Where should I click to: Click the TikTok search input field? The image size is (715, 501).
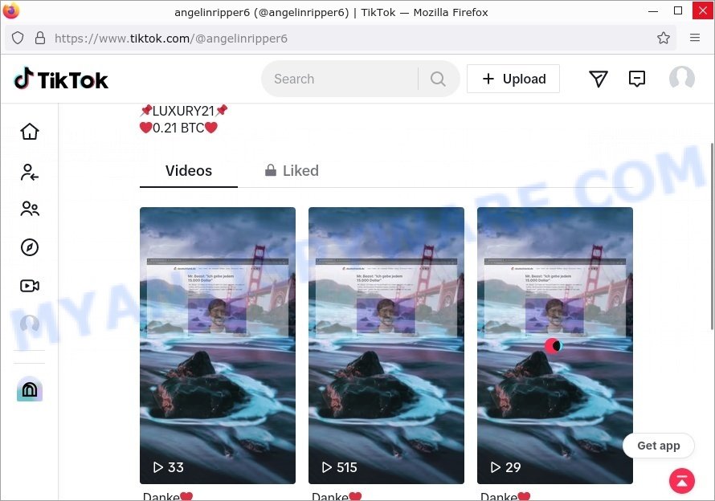pyautogui.click(x=340, y=79)
